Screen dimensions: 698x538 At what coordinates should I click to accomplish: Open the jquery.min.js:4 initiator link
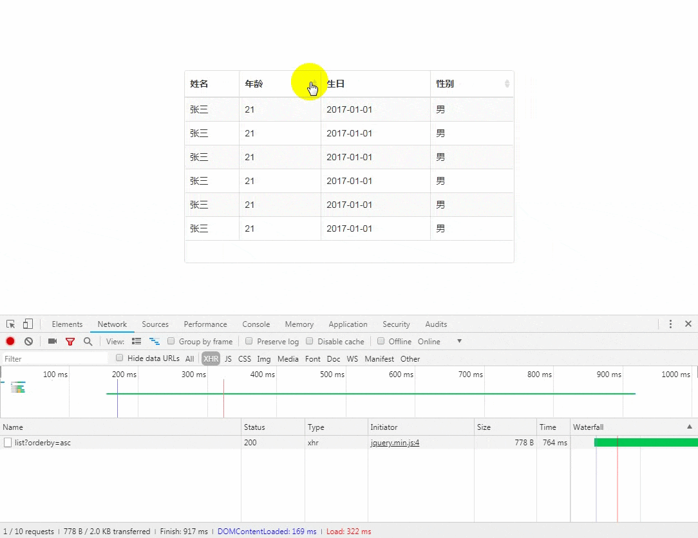point(395,442)
